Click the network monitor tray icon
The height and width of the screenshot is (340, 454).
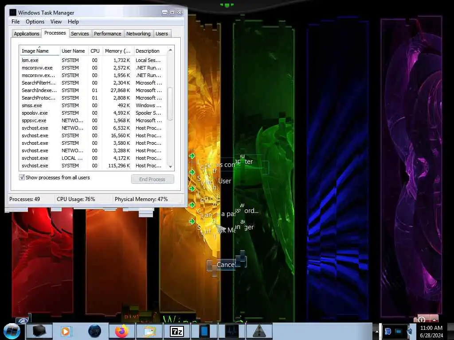[399, 331]
